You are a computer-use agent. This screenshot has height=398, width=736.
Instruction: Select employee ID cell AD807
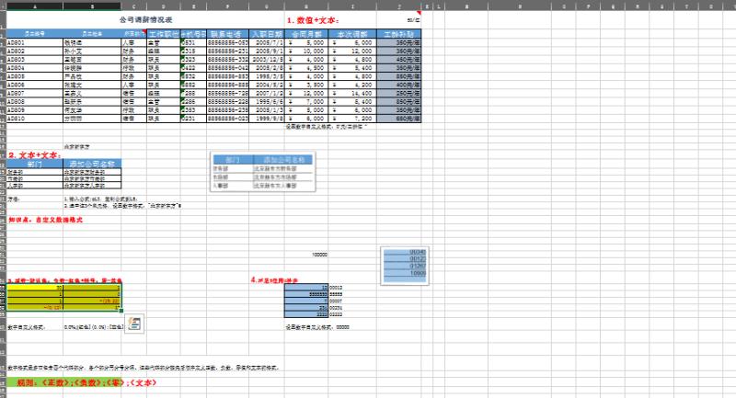tap(35, 93)
